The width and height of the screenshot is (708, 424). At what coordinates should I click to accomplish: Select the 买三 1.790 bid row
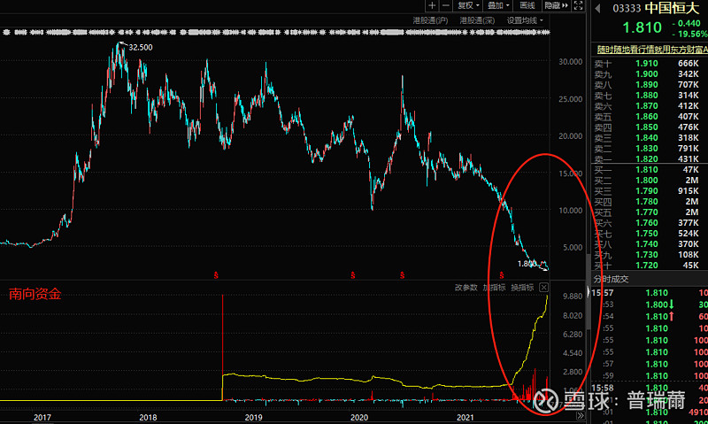click(x=650, y=191)
